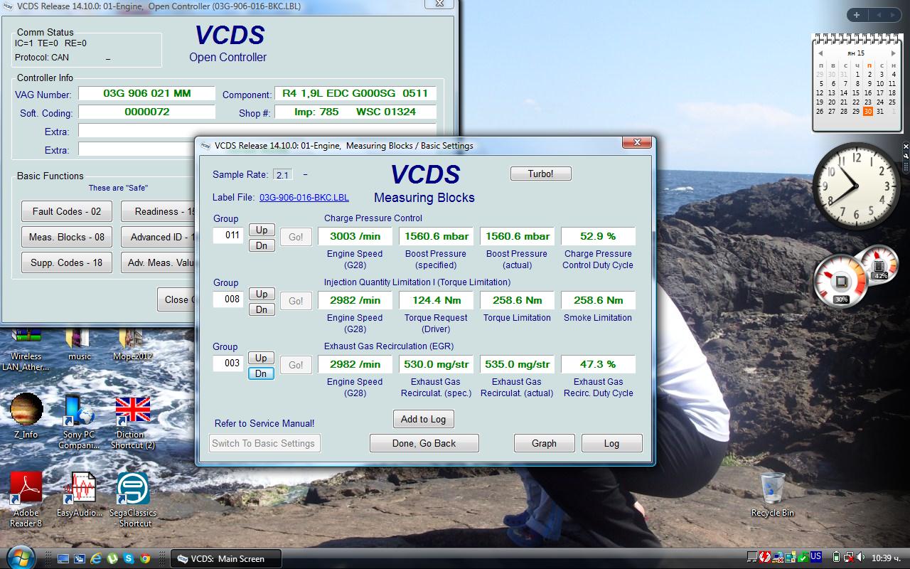Screen dimensions: 910x569
Task: Click the battery status tray icon
Action: [x=836, y=558]
